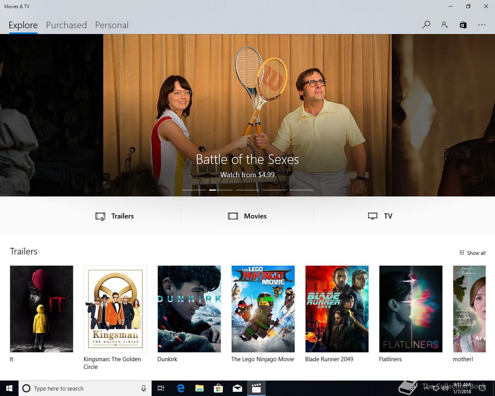Viewport: 495px width, 396px height.
Task: Click Show all trailers link
Action: coord(476,253)
